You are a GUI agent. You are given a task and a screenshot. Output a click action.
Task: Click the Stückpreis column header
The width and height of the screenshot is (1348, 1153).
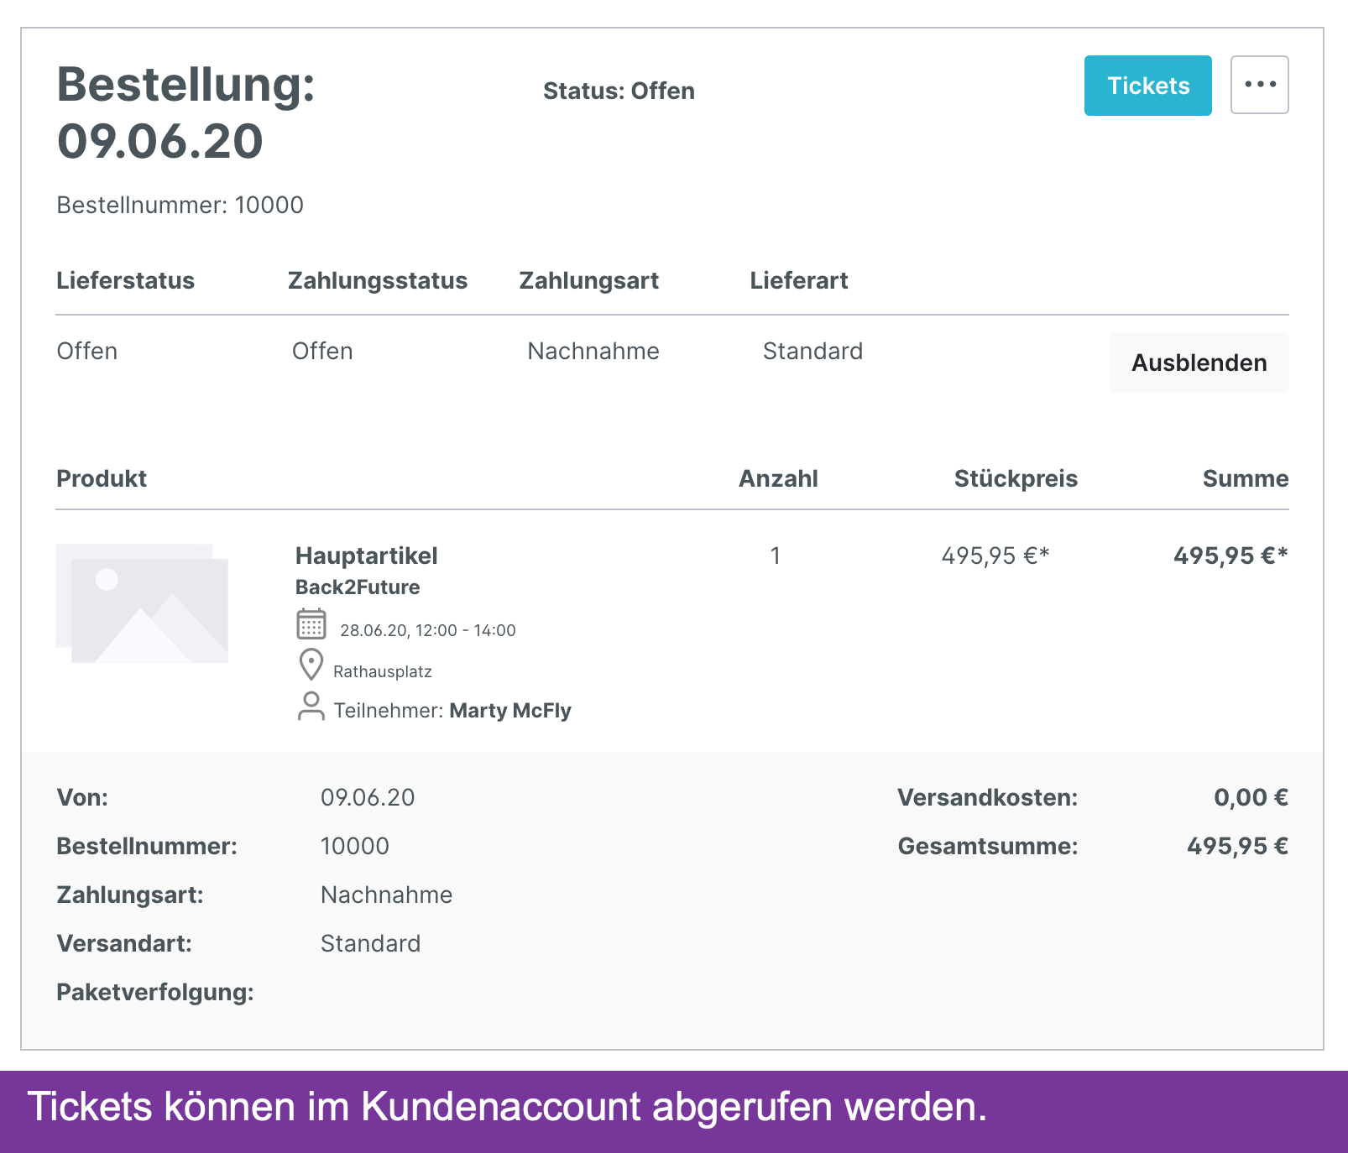[x=1016, y=478]
